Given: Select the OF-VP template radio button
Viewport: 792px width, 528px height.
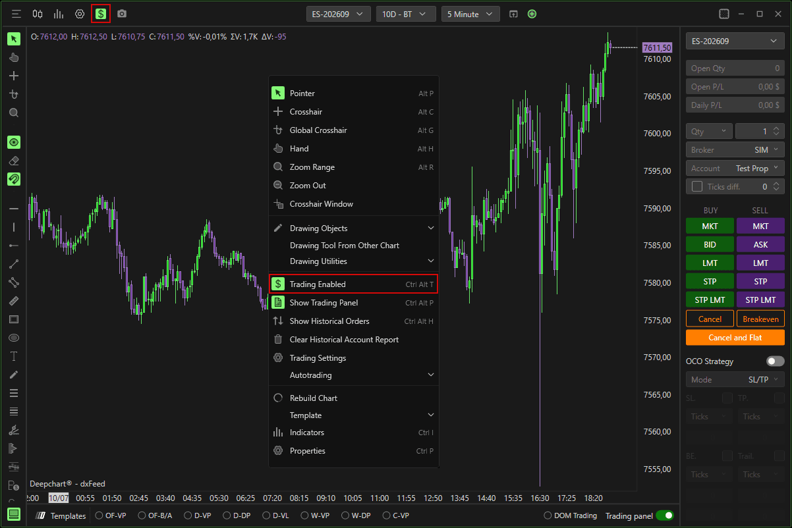Looking at the screenshot, I should coord(99,515).
